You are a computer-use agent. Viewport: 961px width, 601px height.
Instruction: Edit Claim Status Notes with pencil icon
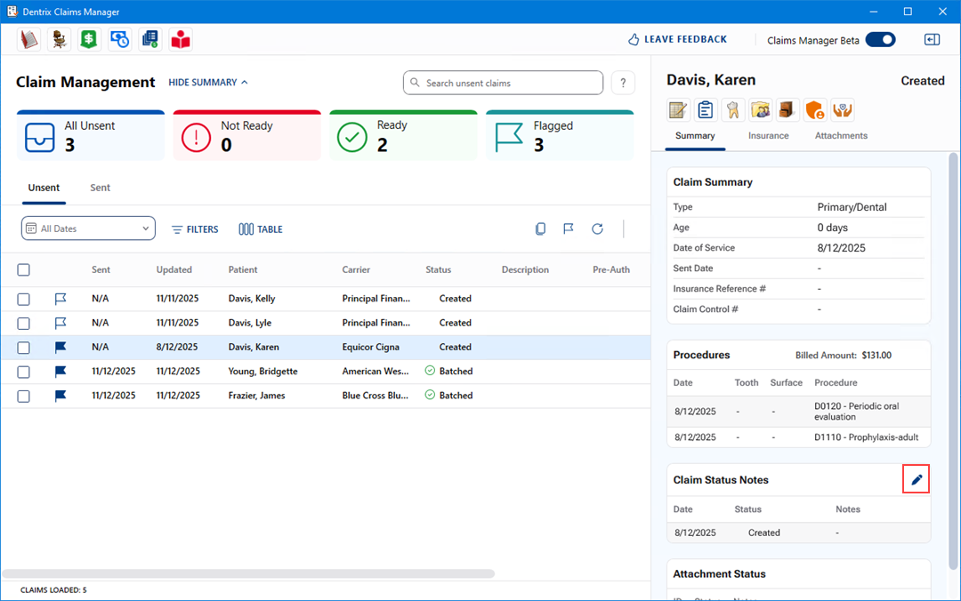[917, 480]
